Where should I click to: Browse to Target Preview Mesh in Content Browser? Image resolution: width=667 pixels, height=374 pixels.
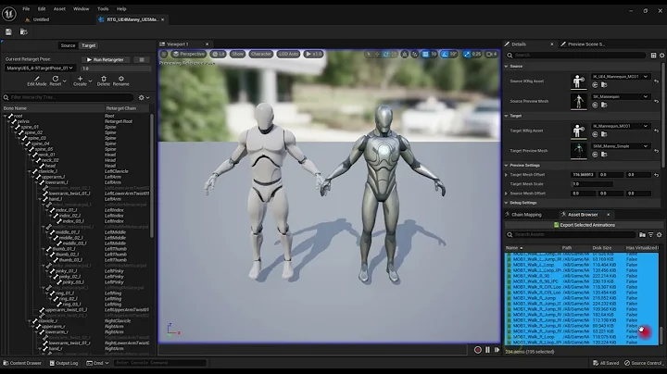tap(604, 155)
